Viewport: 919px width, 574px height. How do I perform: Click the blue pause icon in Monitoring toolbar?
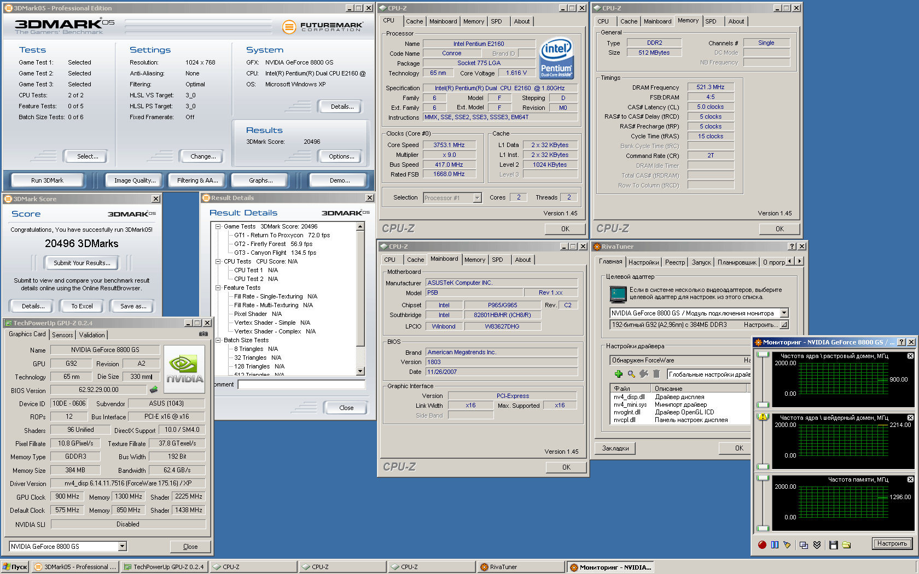point(775,544)
